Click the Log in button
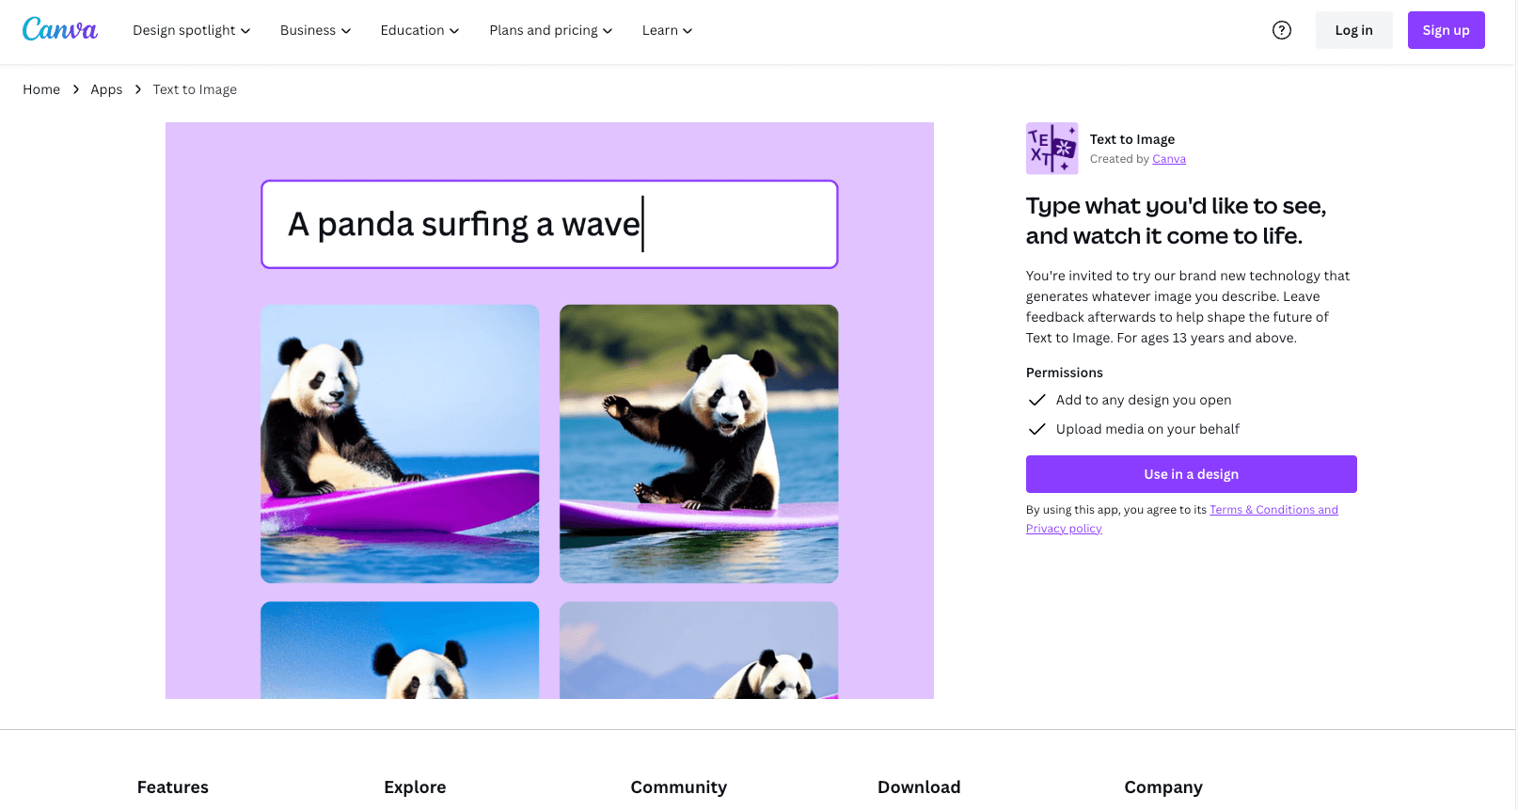 click(1353, 30)
